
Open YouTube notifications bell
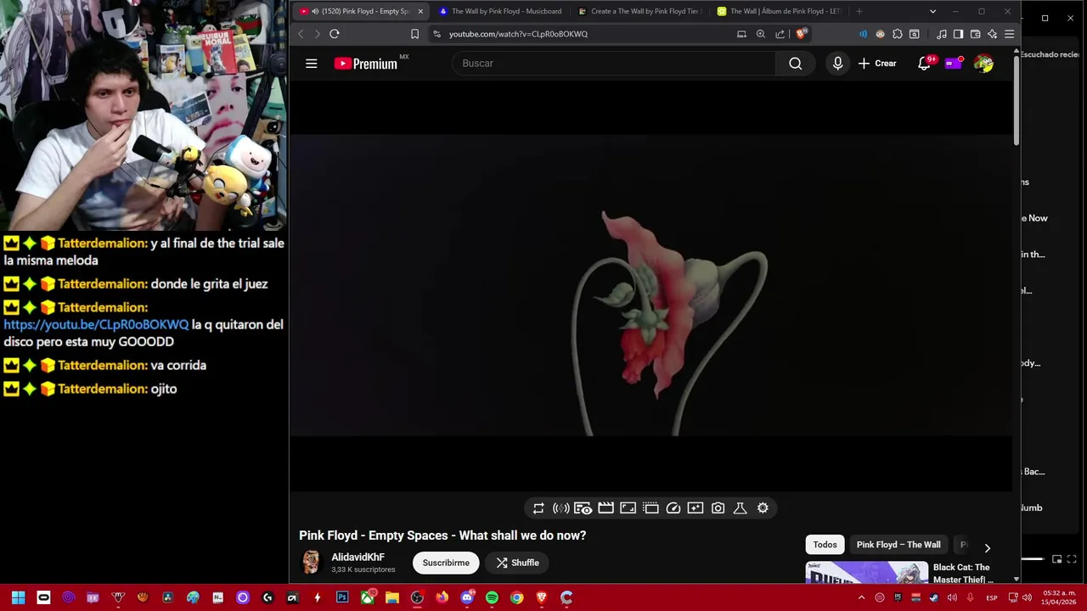tap(925, 64)
